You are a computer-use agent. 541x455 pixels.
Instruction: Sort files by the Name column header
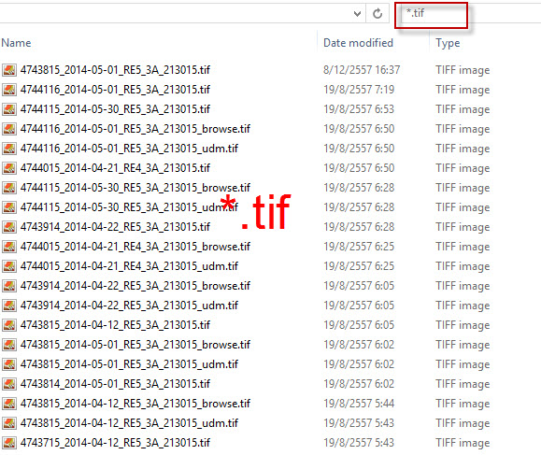pyautogui.click(x=16, y=43)
